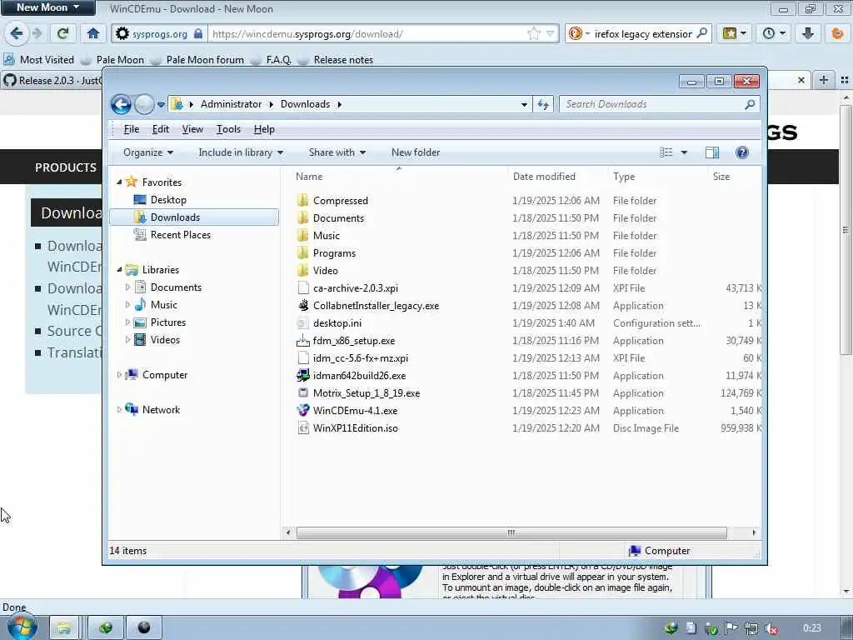Select idm_cc-5.6-fx+mz.xpi file
853x640 pixels.
pos(360,358)
